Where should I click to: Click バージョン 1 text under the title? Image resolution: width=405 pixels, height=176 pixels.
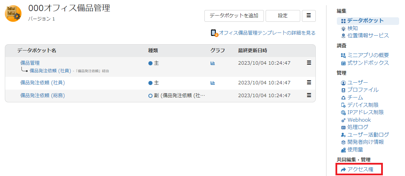point(41,19)
